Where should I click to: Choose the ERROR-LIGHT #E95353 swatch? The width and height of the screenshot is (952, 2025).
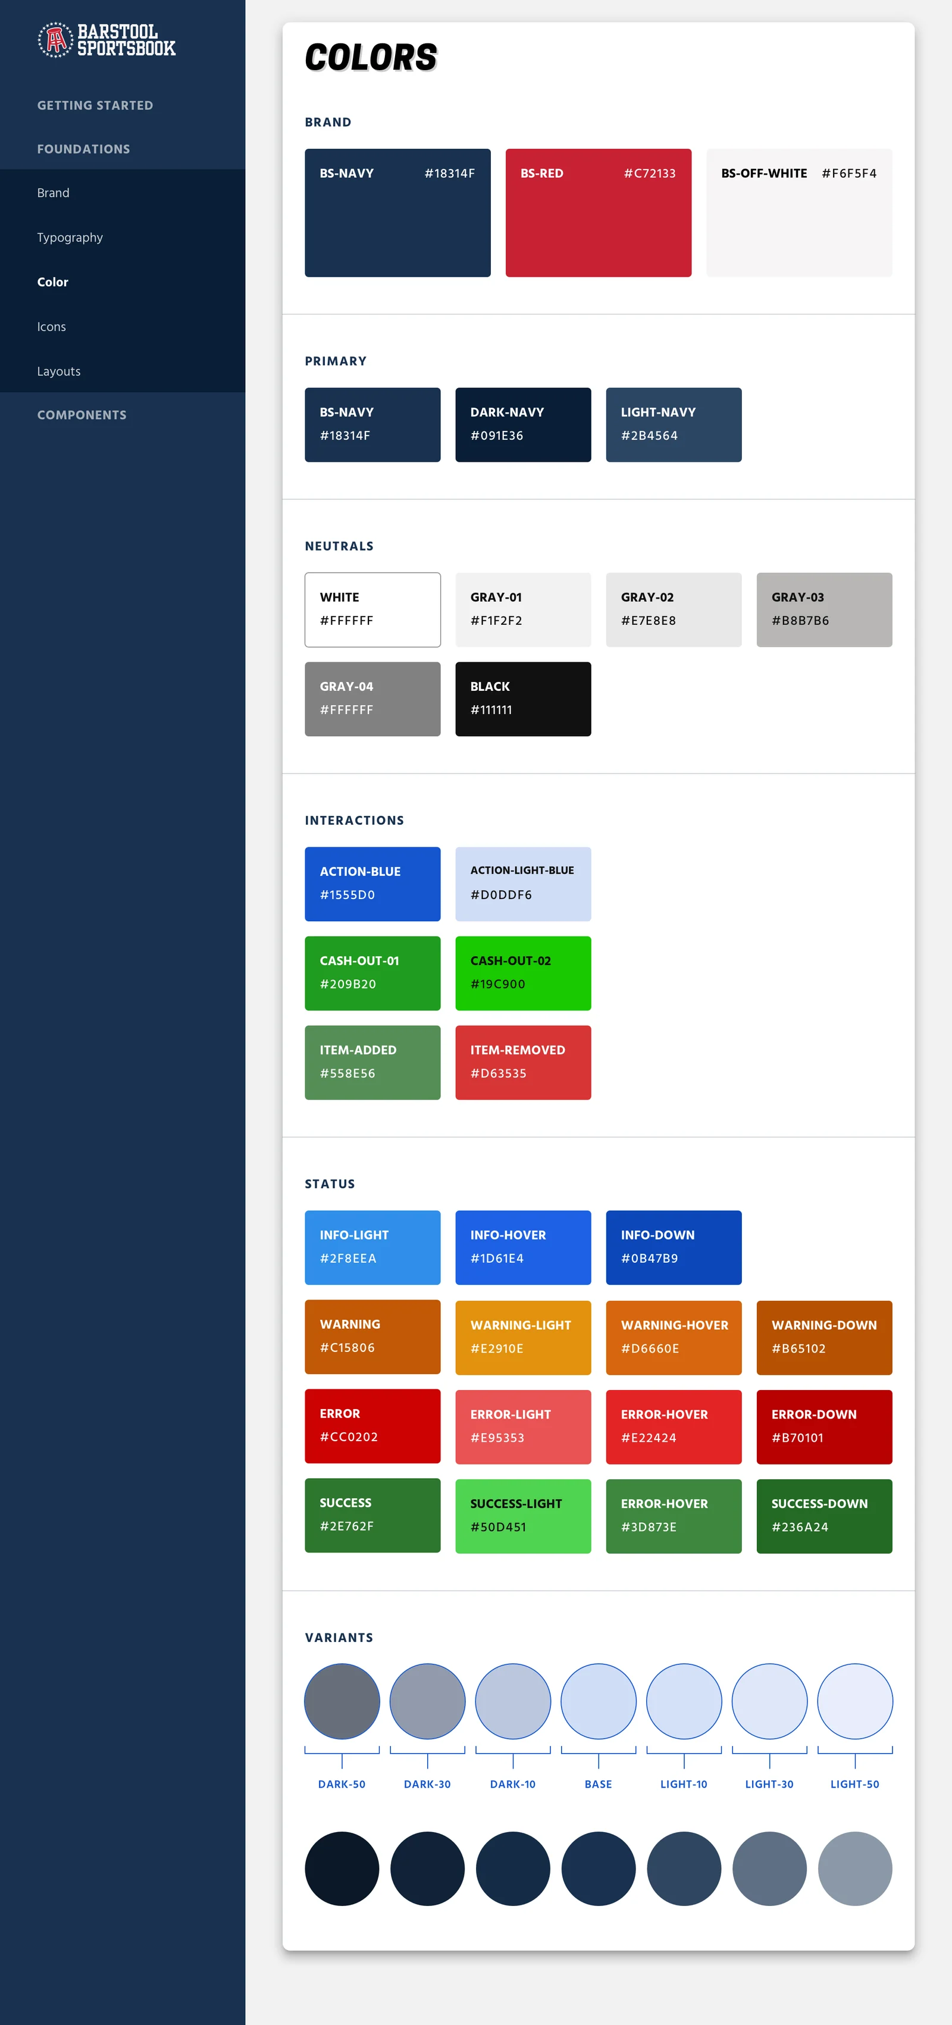[523, 1427]
